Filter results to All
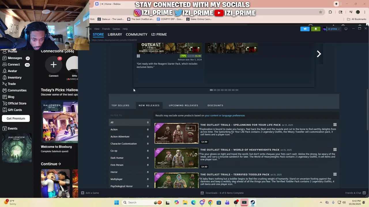This screenshot has width=369, height=207. pyautogui.click(x=129, y=122)
